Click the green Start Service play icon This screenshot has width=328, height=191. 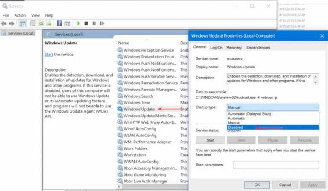(x=79, y=23)
